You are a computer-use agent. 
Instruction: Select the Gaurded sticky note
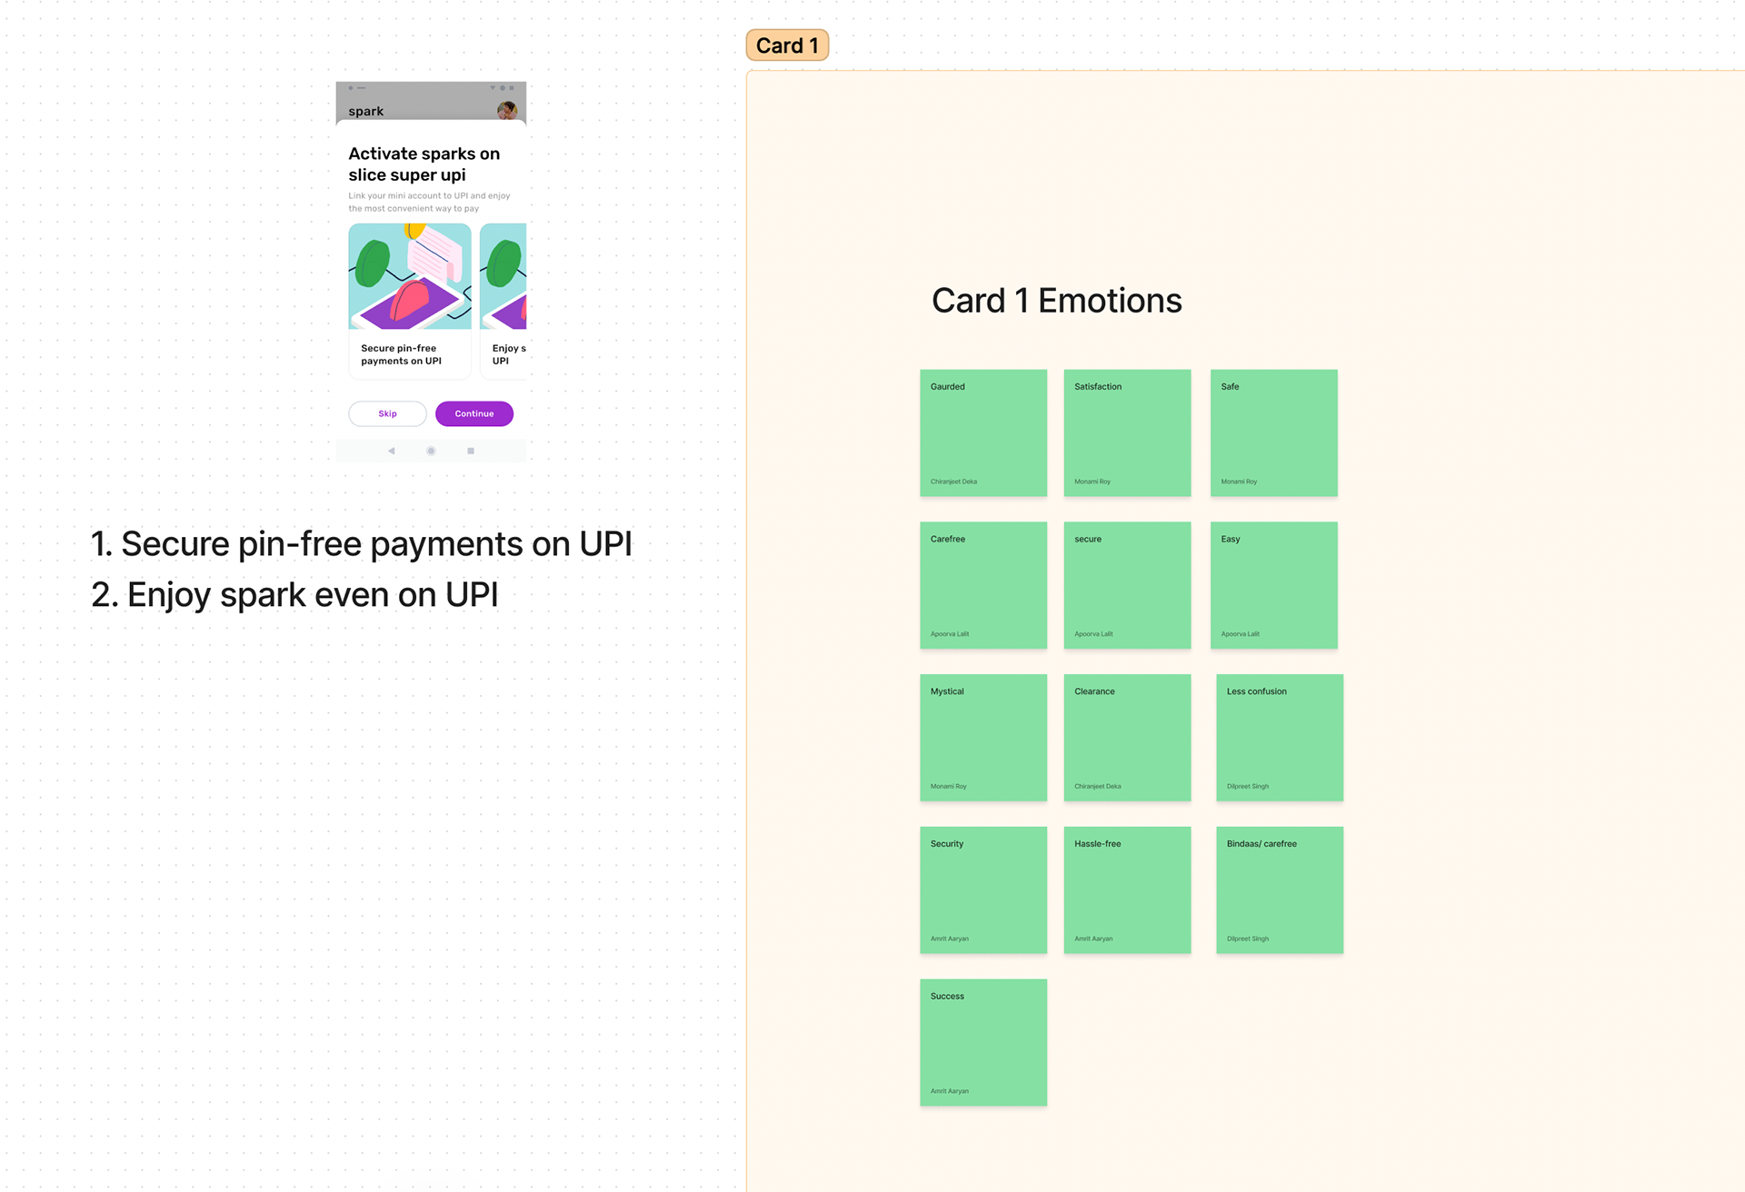(983, 432)
